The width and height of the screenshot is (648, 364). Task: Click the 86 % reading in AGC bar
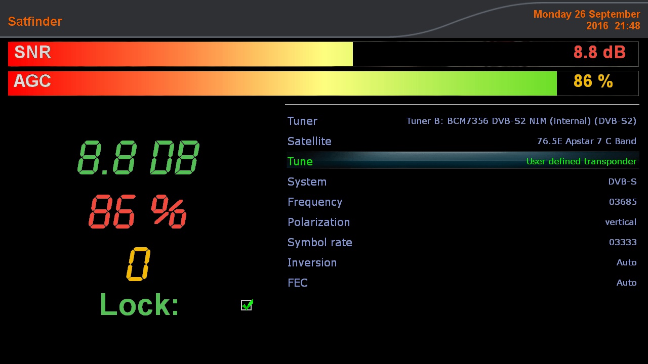click(x=593, y=81)
